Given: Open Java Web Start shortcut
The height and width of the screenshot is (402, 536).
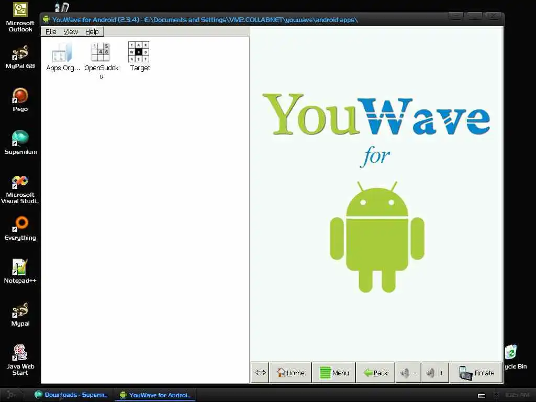Looking at the screenshot, I should pos(20,360).
